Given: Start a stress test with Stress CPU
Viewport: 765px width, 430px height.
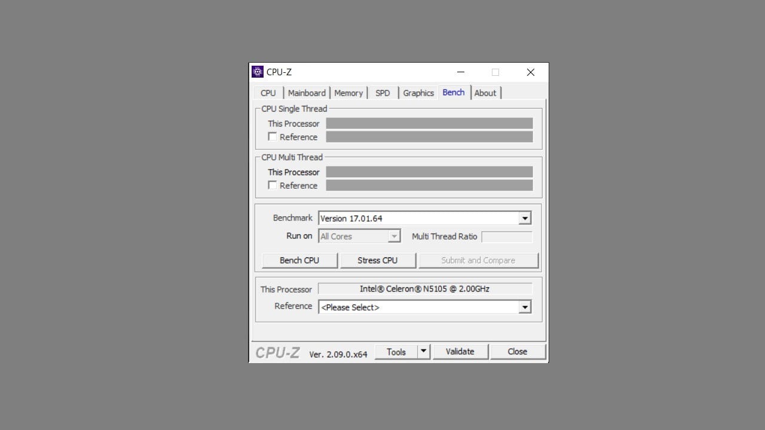Looking at the screenshot, I should [378, 260].
